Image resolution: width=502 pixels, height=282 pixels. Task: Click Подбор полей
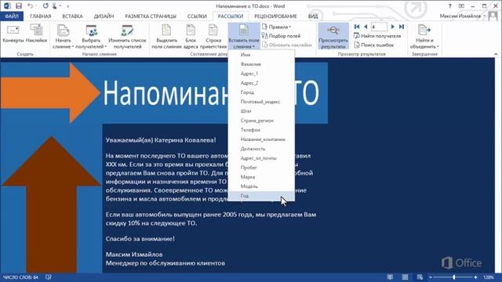(281, 36)
